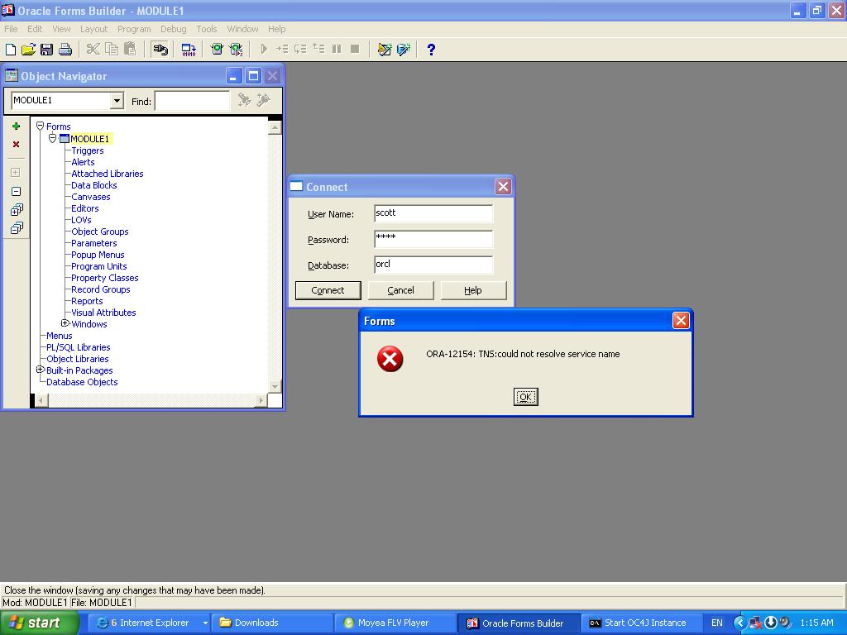Click the green plus Create icon

pyautogui.click(x=17, y=127)
